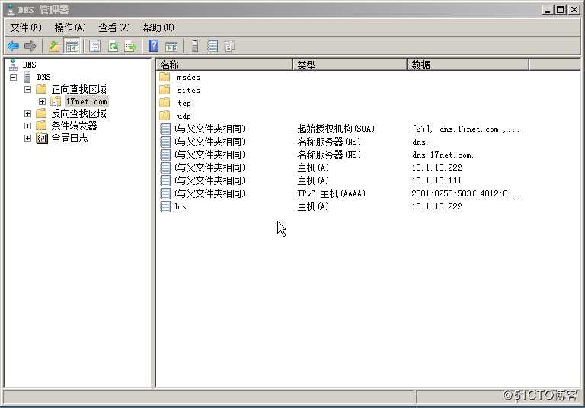Expand the 条件转发器 node

click(27, 126)
